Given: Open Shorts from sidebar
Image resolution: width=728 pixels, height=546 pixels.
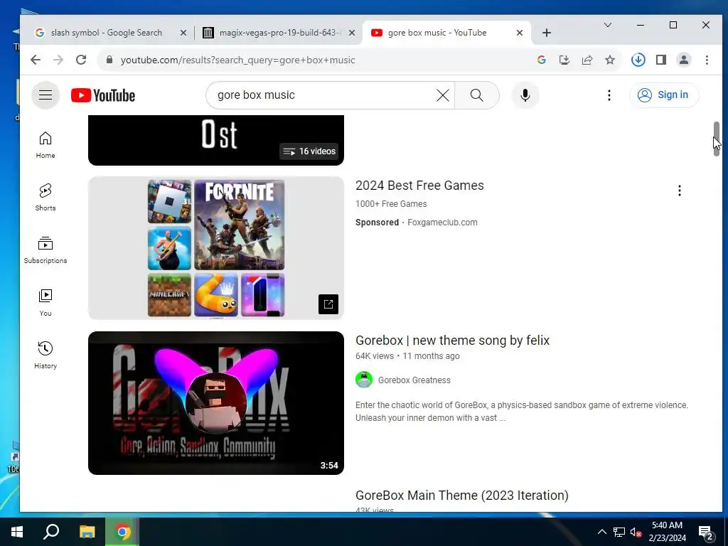Looking at the screenshot, I should [45, 198].
